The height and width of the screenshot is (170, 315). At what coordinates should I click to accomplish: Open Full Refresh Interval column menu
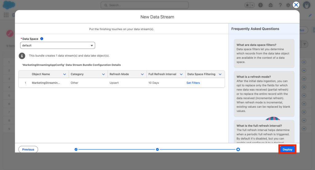[181, 74]
